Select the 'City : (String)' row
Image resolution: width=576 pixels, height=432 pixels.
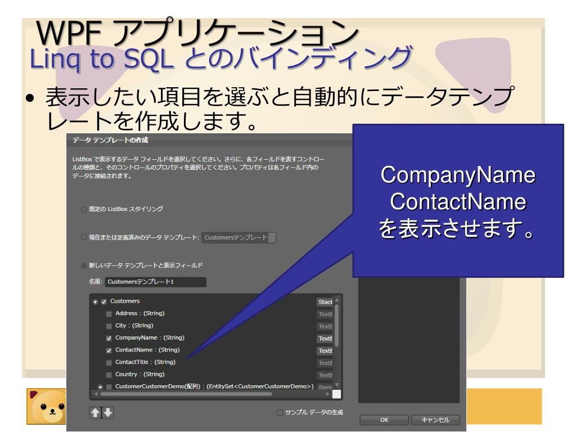click(x=134, y=326)
